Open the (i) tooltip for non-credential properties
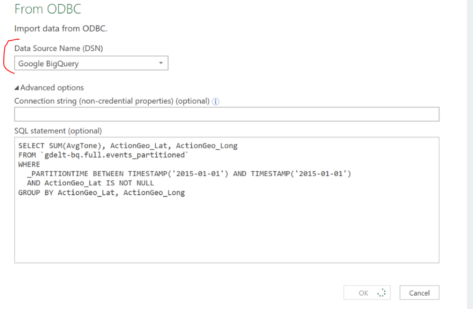This screenshot has height=309, width=473. pos(215,101)
